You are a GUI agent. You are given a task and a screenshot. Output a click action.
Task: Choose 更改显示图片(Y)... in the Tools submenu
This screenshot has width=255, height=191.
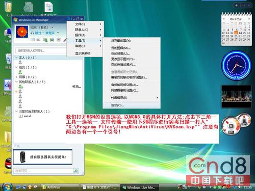tap(132, 59)
